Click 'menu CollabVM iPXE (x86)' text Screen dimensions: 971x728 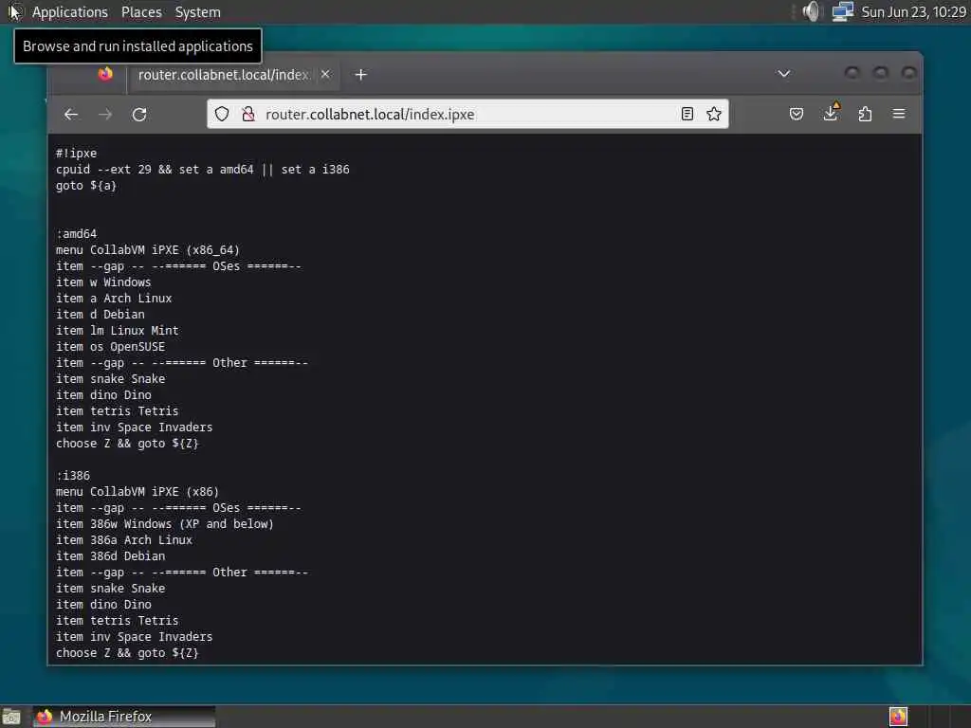click(137, 492)
